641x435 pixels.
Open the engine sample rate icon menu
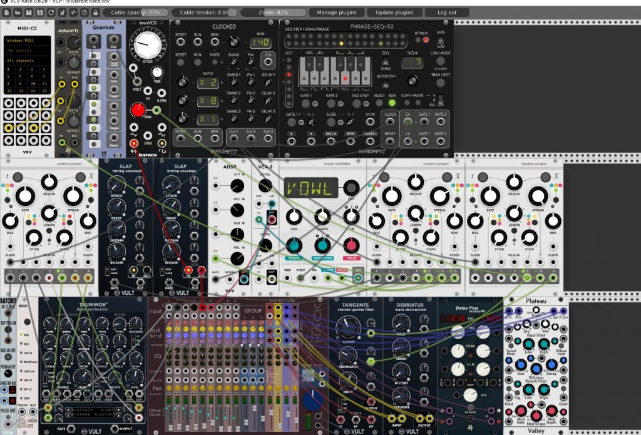tap(73, 13)
